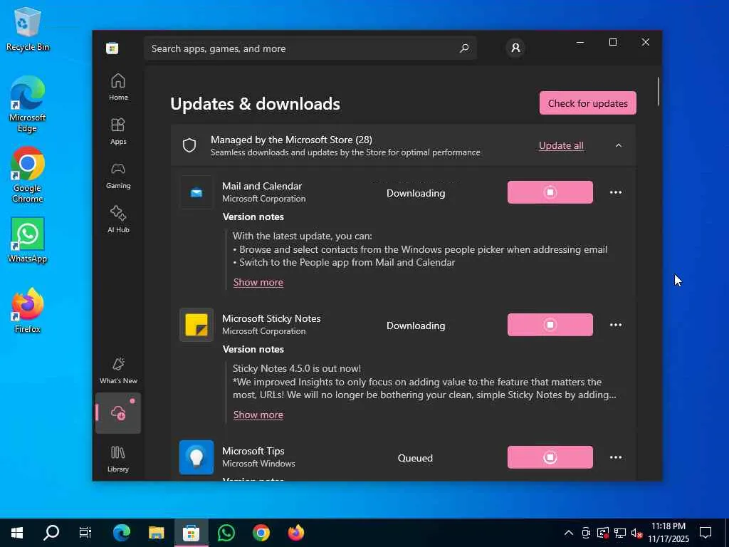Click the Microsoft Tips title text
Screen dimensions: 729x547
(x=253, y=451)
